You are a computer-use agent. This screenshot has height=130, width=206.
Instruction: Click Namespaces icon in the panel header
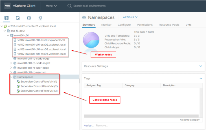84,17
